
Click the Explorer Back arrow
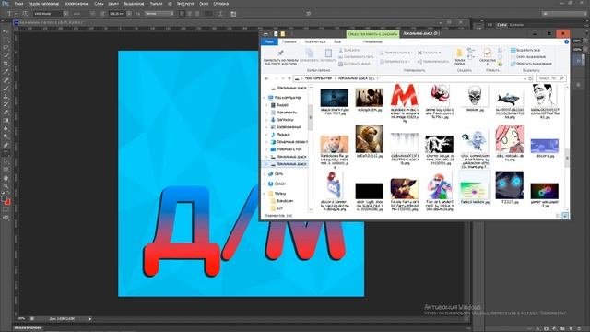[266, 78]
